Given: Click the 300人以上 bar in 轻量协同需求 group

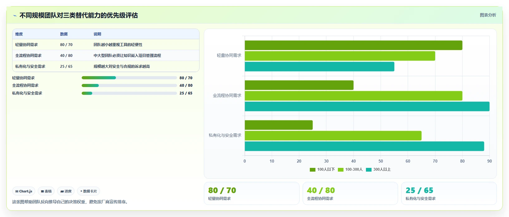Looking at the screenshot, I should click(x=319, y=67).
